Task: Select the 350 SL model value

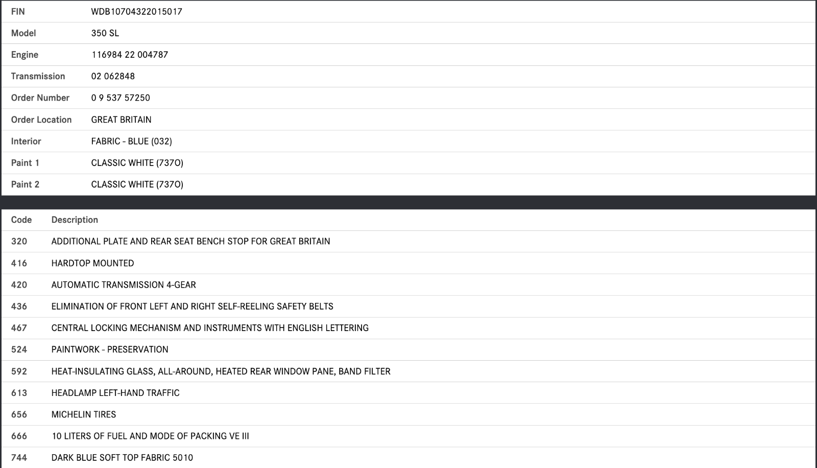Action: point(105,33)
